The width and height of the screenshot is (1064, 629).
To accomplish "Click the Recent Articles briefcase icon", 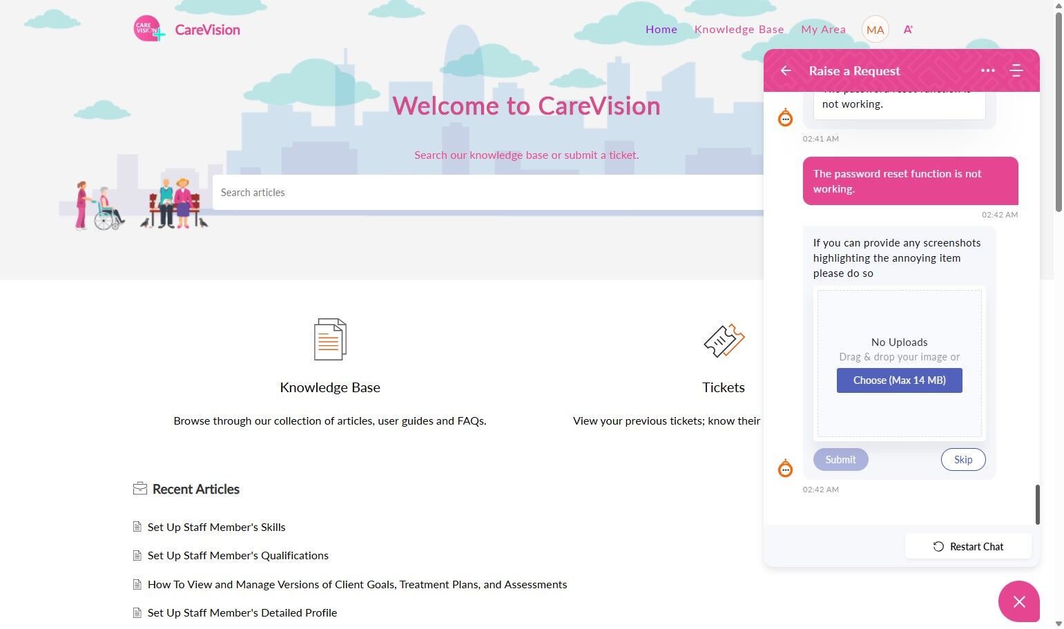I will [x=140, y=489].
